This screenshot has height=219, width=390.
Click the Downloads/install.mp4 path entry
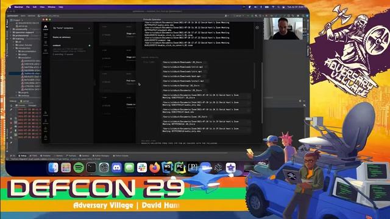point(183,81)
